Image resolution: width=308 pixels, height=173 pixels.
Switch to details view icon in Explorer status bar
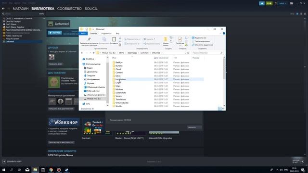(219, 109)
